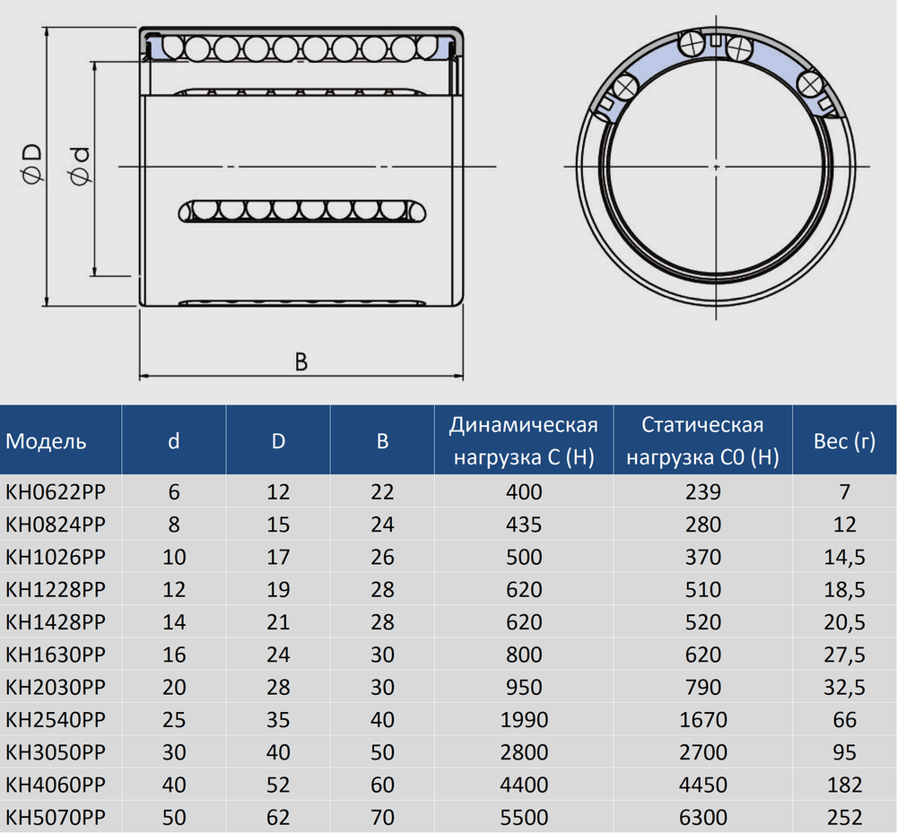This screenshot has width=897, height=833.
Task: Click weight value 20,5 in KH1428PP row
Action: [844, 622]
